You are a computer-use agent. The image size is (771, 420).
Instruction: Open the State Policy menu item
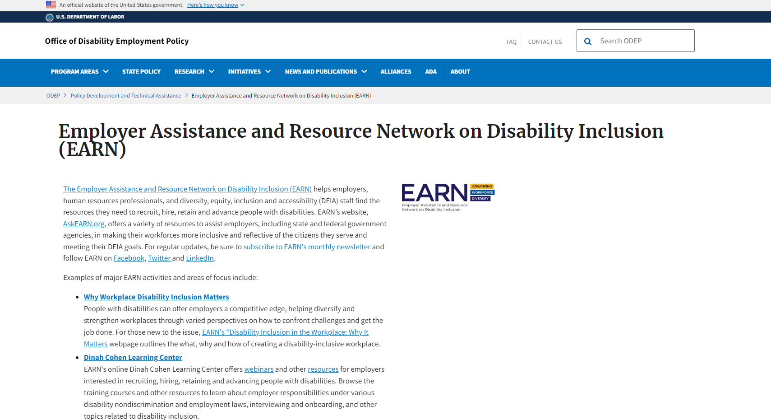coord(141,71)
